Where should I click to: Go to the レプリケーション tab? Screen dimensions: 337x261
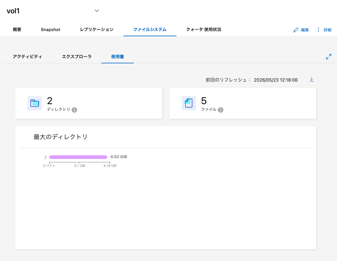click(97, 30)
